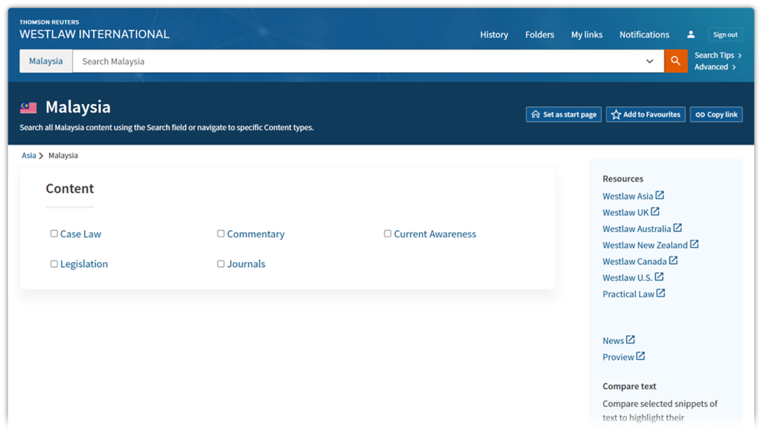Go to Folders in top navigation

[x=539, y=35]
